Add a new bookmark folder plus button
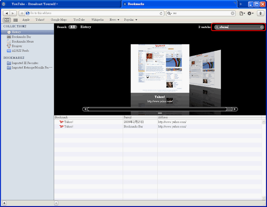 pos(56,203)
